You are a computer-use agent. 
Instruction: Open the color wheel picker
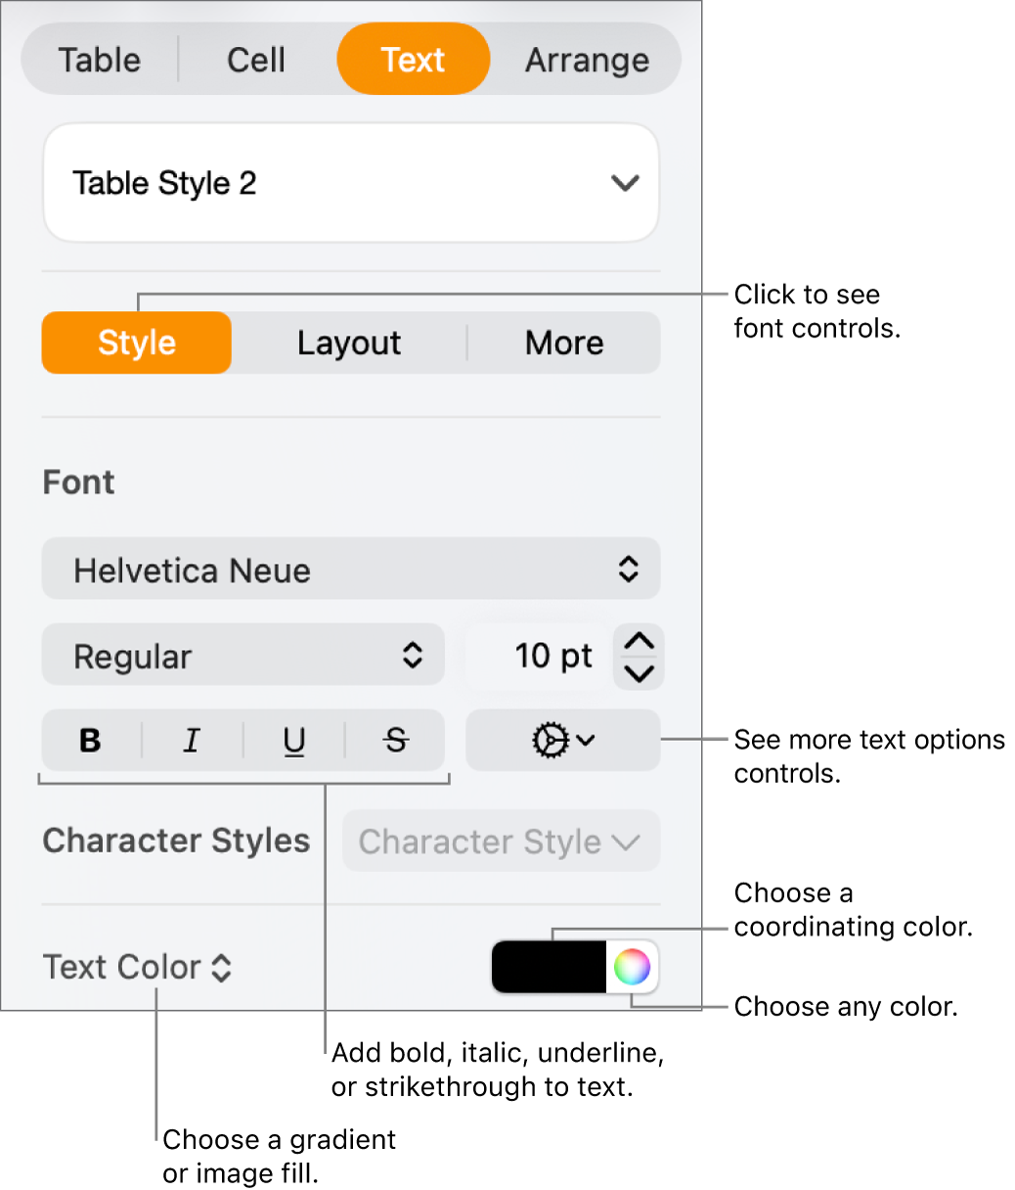[632, 967]
